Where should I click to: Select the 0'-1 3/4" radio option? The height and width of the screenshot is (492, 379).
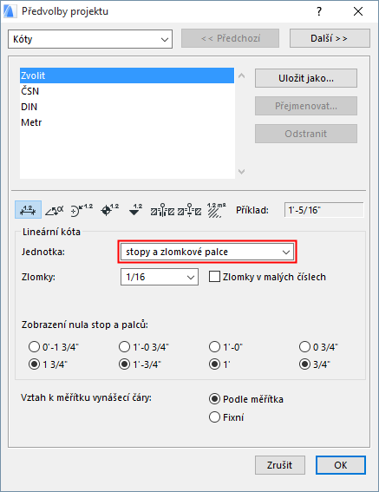coord(34,347)
